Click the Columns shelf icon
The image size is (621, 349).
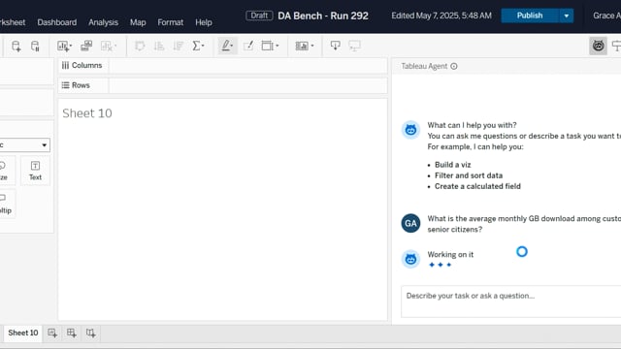click(65, 65)
